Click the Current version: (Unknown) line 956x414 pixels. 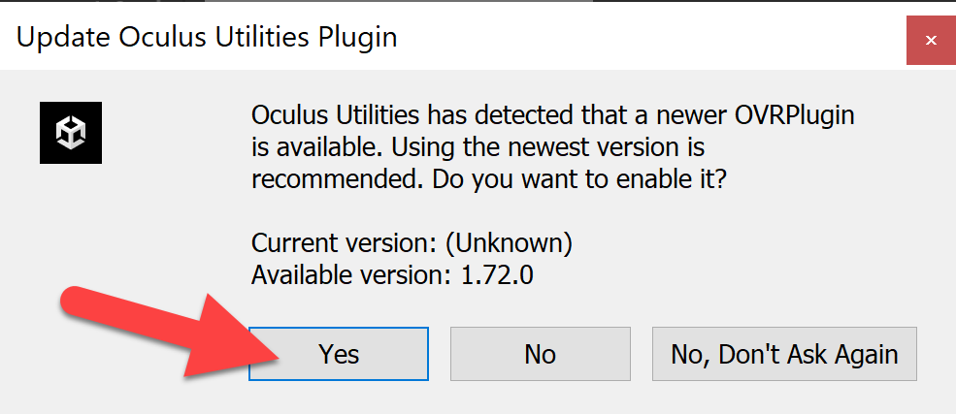point(412,243)
